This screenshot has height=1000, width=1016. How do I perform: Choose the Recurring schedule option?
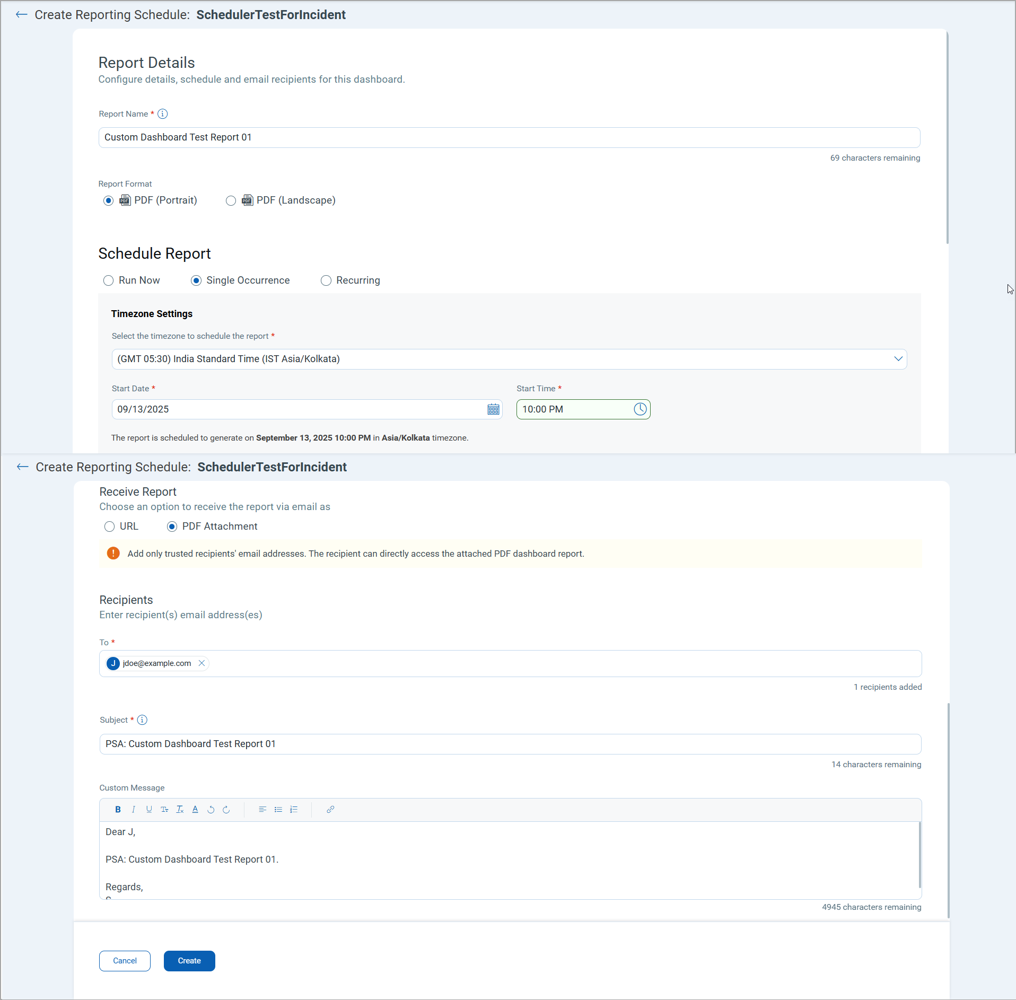coord(326,280)
